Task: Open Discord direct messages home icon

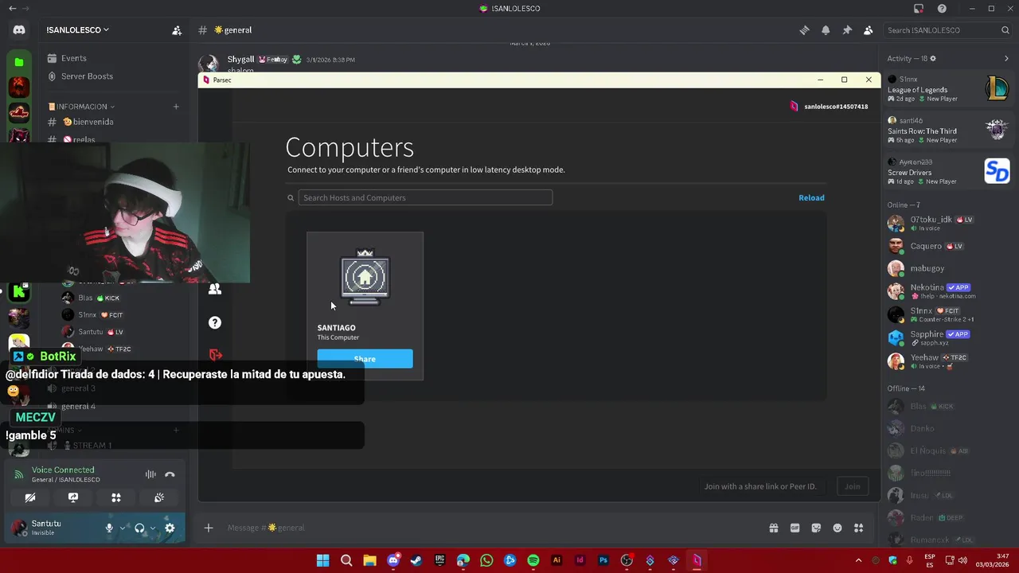Action: [x=19, y=30]
